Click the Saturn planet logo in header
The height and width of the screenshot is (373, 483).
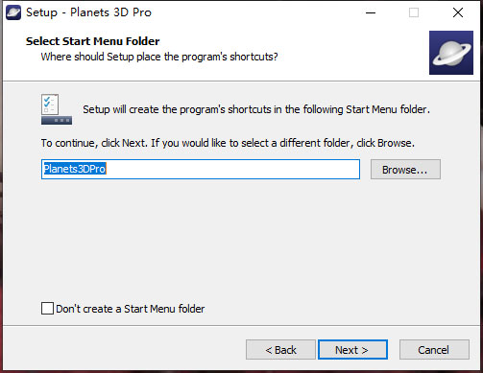click(x=451, y=53)
